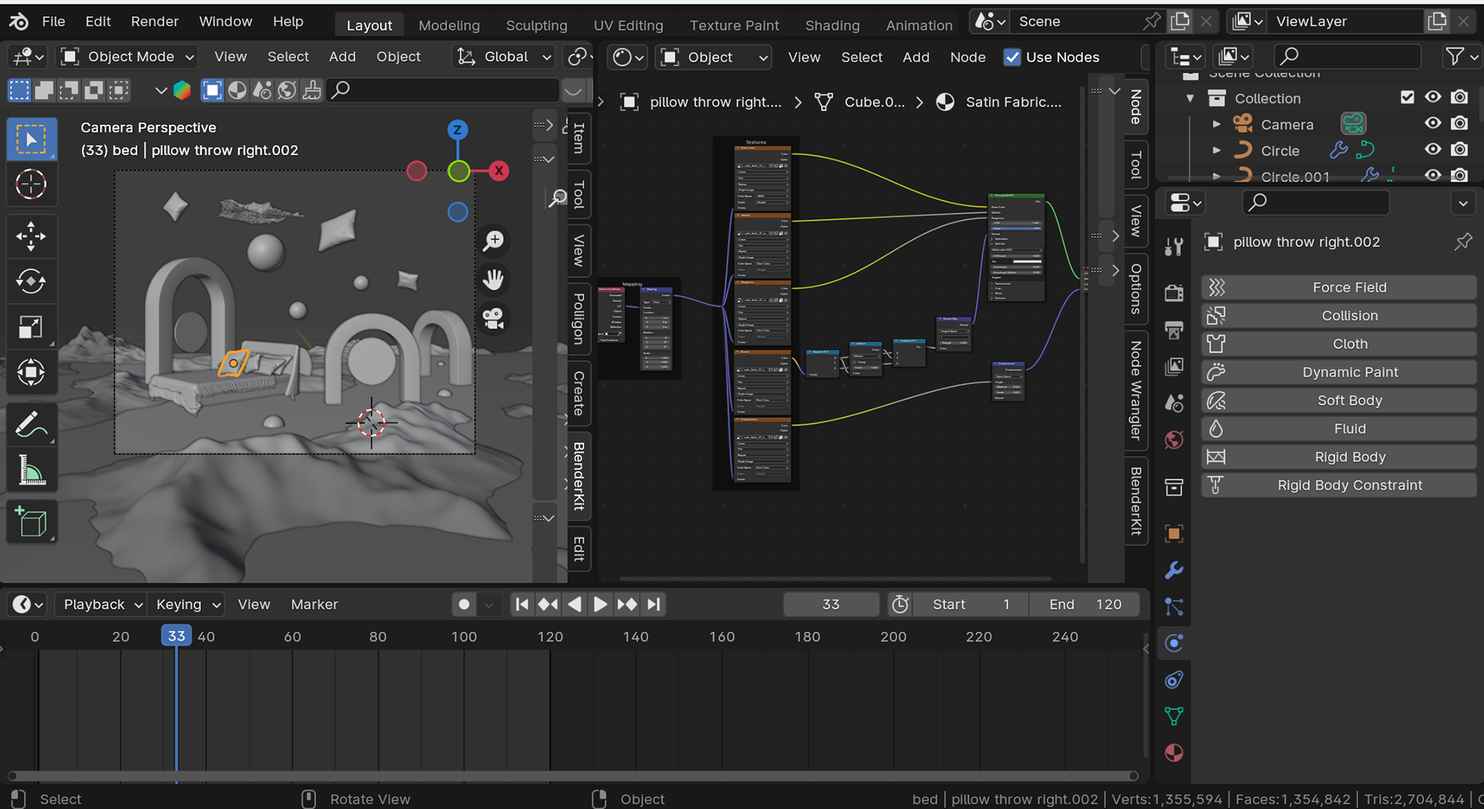Select the Rotate tool

point(32,281)
